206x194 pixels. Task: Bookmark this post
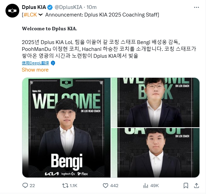185,185
